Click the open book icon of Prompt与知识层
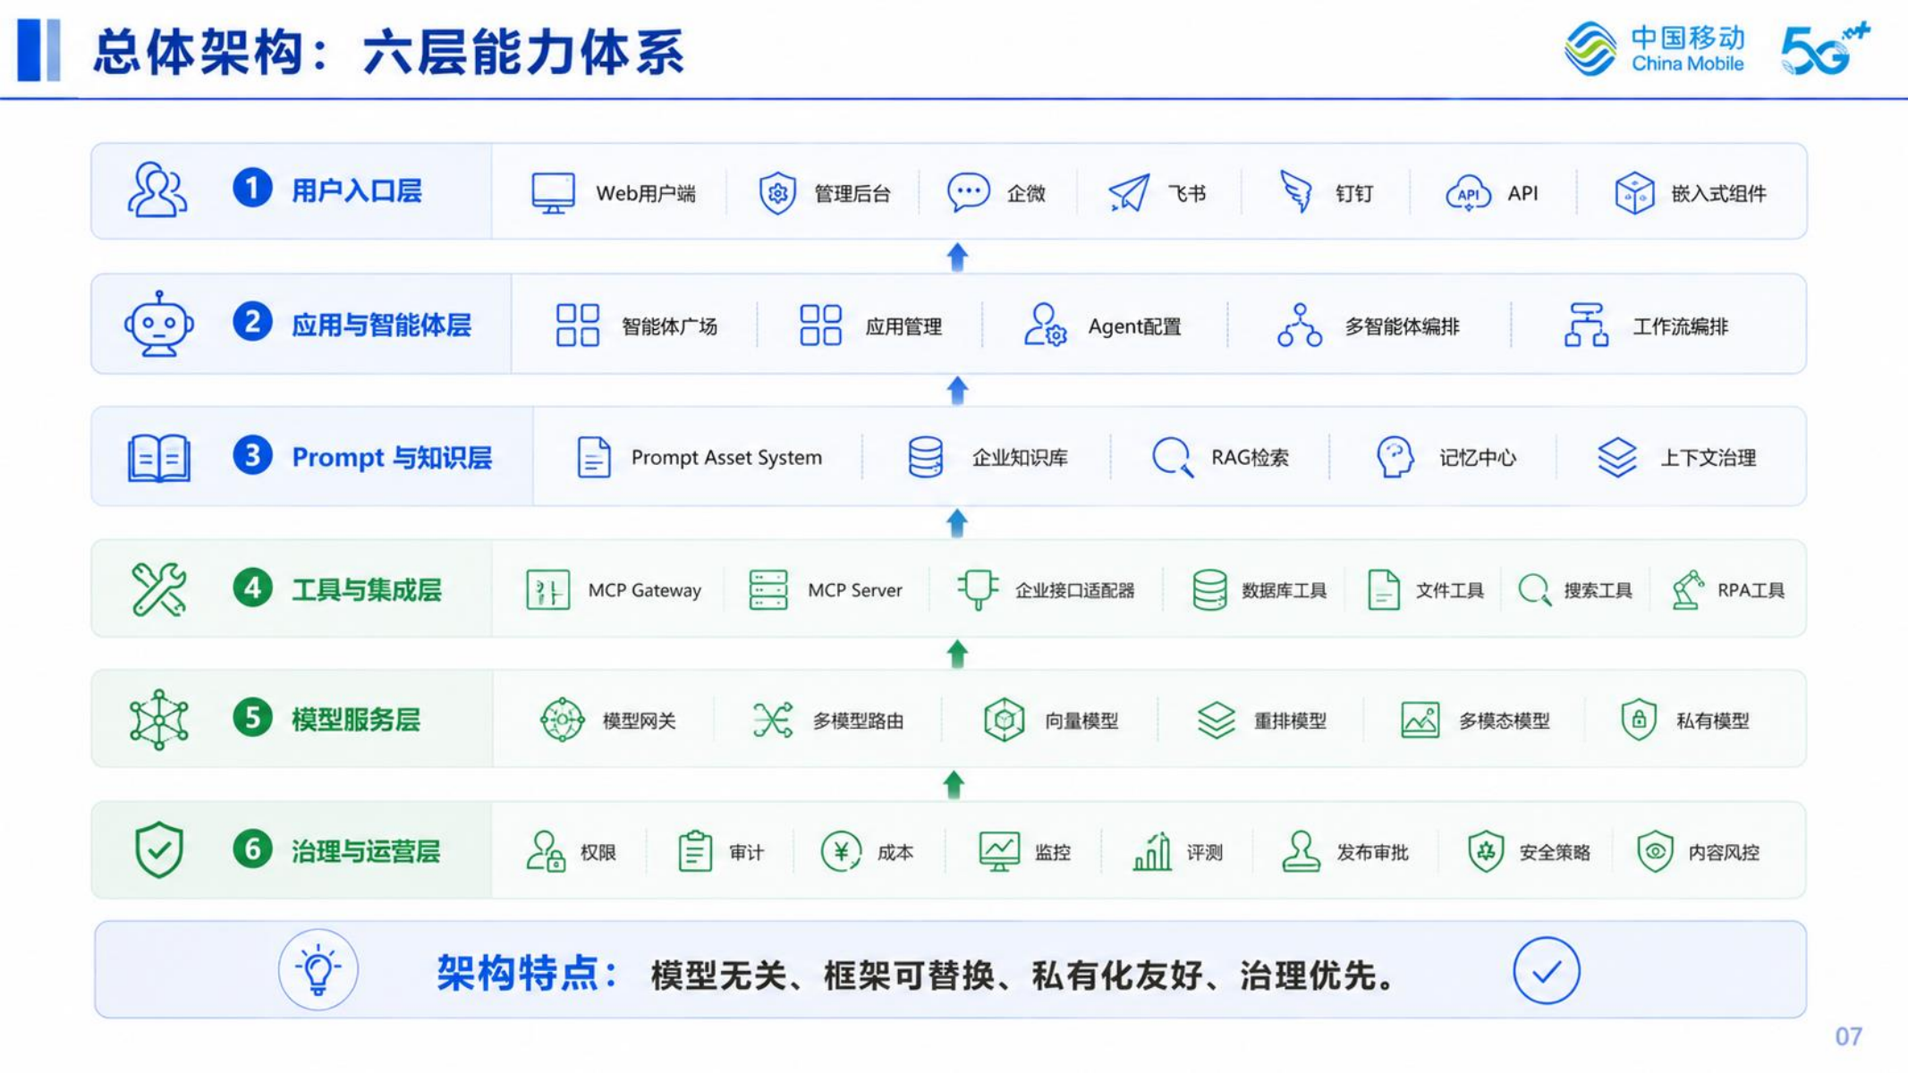 pos(158,458)
